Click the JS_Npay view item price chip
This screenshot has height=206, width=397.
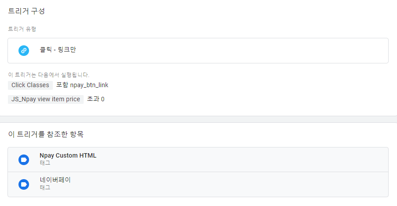46,99
